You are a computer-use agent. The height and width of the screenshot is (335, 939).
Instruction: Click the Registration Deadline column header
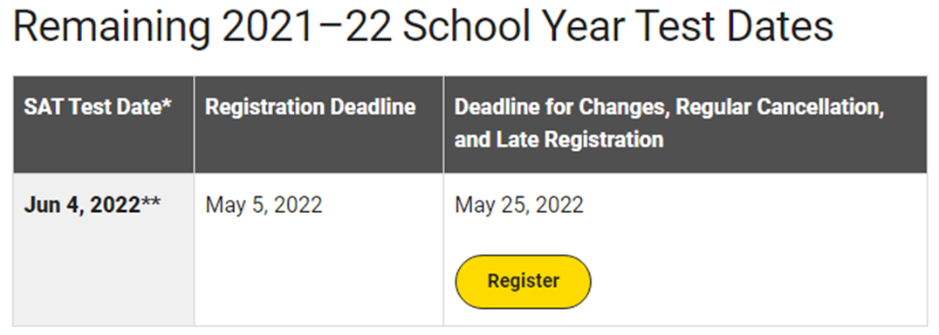click(x=310, y=107)
